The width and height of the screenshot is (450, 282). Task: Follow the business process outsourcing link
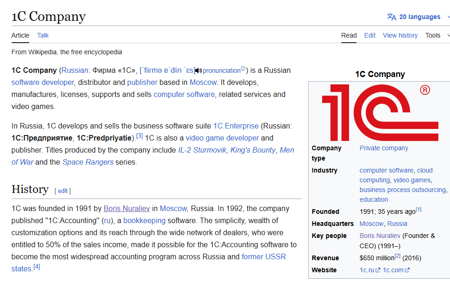(403, 190)
